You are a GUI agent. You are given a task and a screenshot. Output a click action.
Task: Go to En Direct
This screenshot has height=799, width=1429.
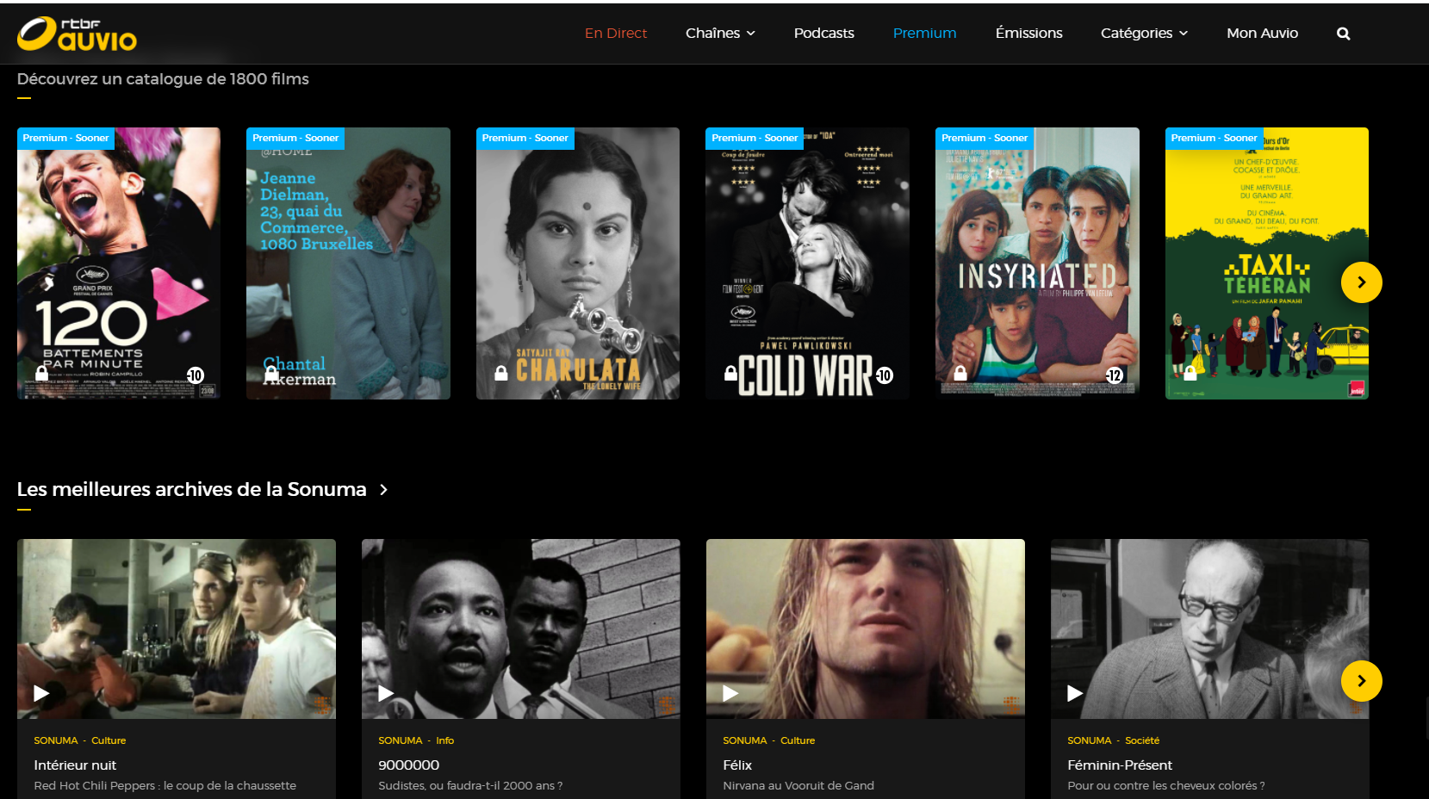point(616,34)
